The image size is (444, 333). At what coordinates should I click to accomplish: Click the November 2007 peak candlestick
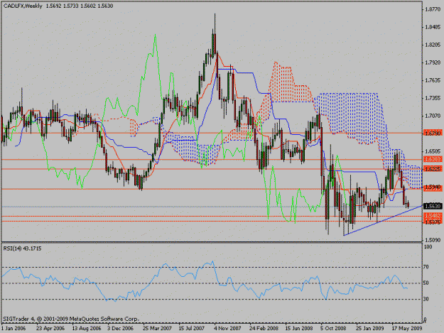[215, 43]
